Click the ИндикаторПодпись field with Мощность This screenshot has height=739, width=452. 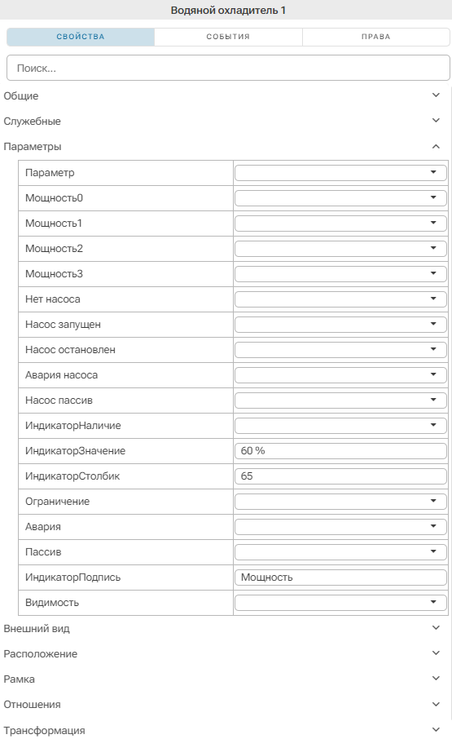pyautogui.click(x=340, y=577)
